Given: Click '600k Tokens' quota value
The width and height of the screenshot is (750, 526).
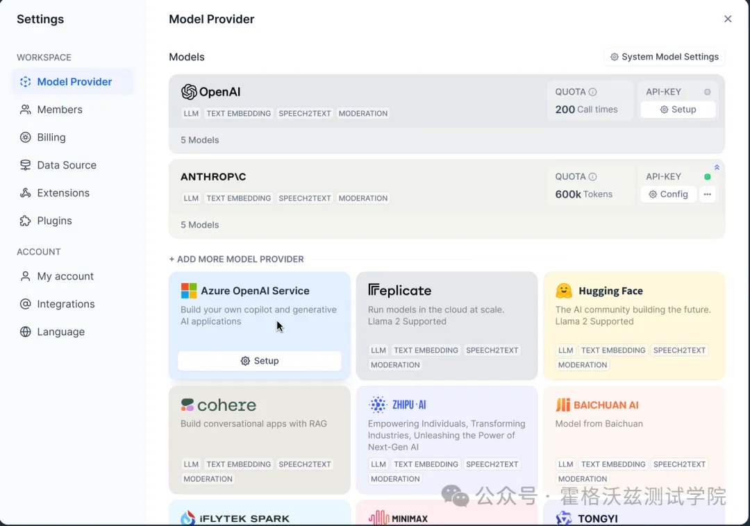Looking at the screenshot, I should [x=583, y=194].
